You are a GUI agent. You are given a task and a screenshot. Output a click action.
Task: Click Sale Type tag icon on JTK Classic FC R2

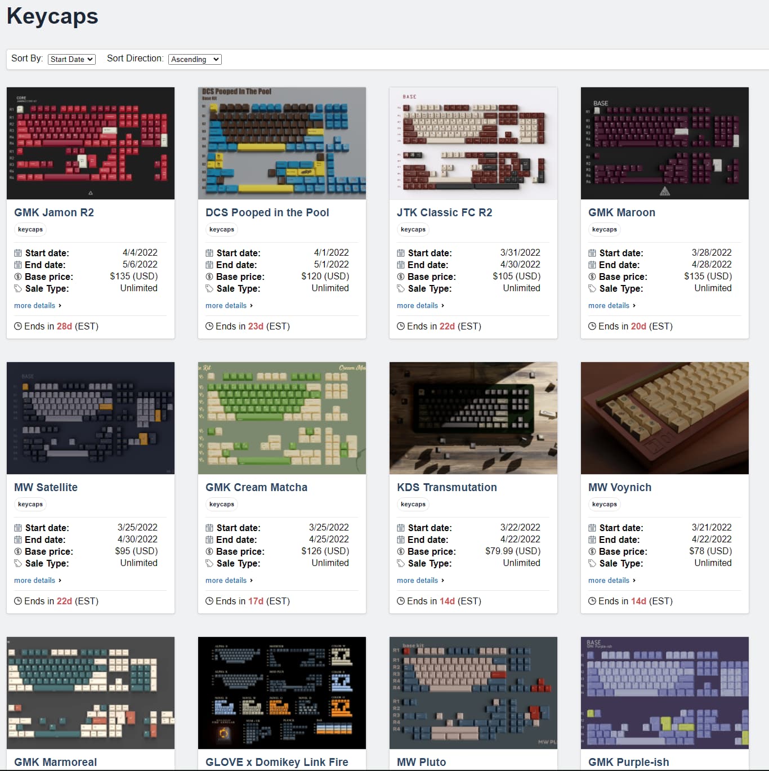(401, 288)
